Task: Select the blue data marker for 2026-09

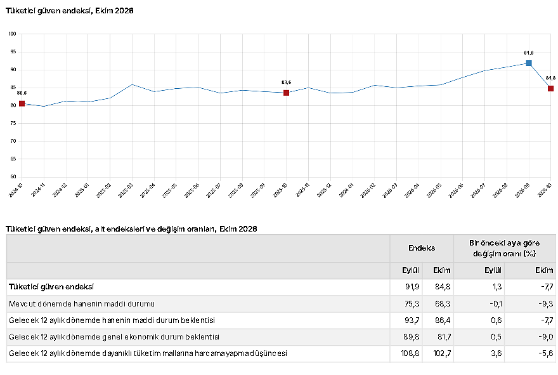Action: pos(529,63)
